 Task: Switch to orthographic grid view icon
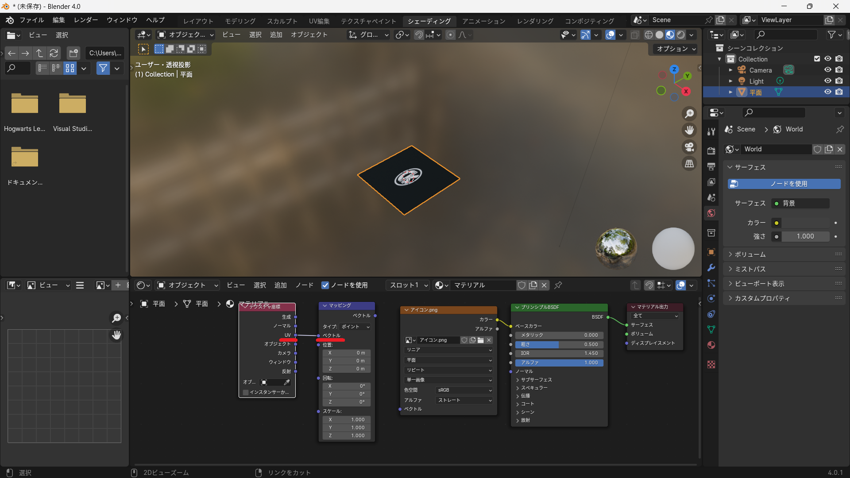(689, 164)
